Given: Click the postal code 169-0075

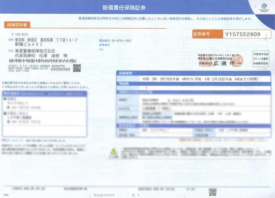Looking at the screenshot, I should tap(22, 34).
